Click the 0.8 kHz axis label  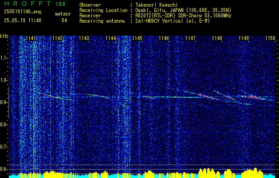[4, 125]
